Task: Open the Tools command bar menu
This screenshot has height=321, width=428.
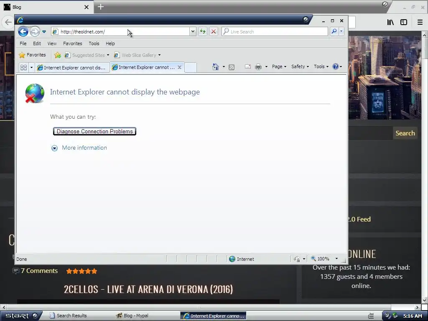Action: click(321, 66)
